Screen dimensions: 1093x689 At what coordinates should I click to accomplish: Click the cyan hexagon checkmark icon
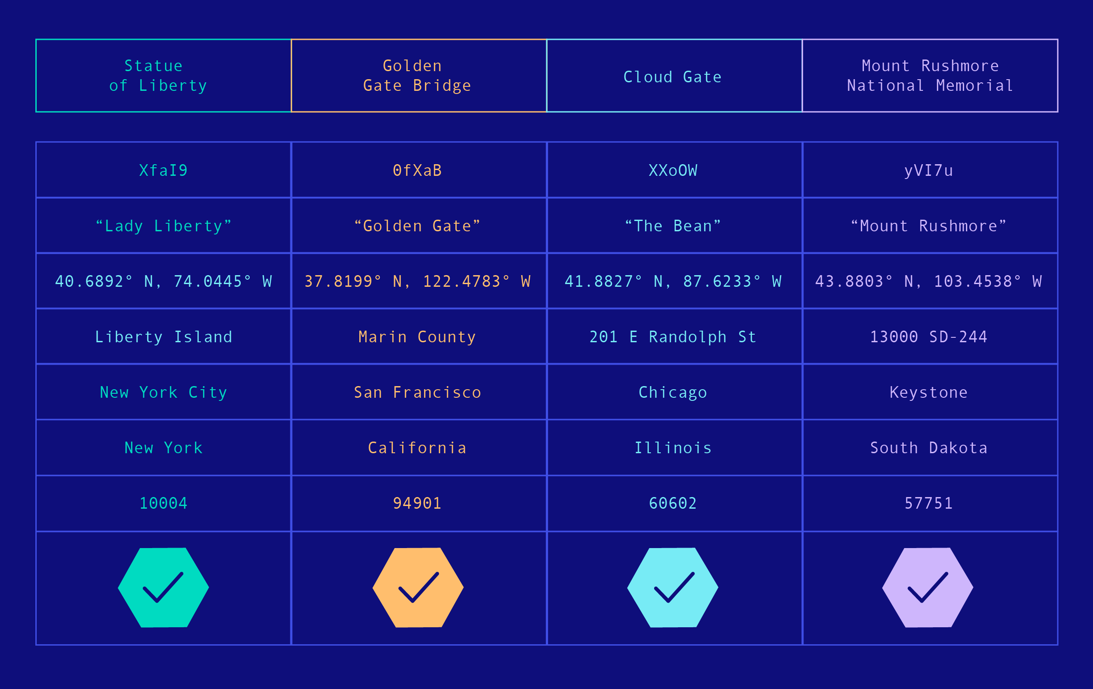(673, 588)
